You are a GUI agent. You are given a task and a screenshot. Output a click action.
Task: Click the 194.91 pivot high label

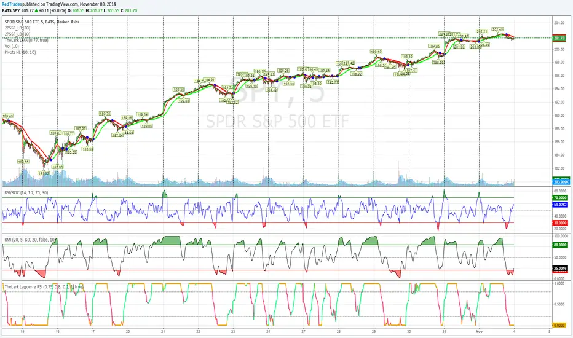point(209,79)
